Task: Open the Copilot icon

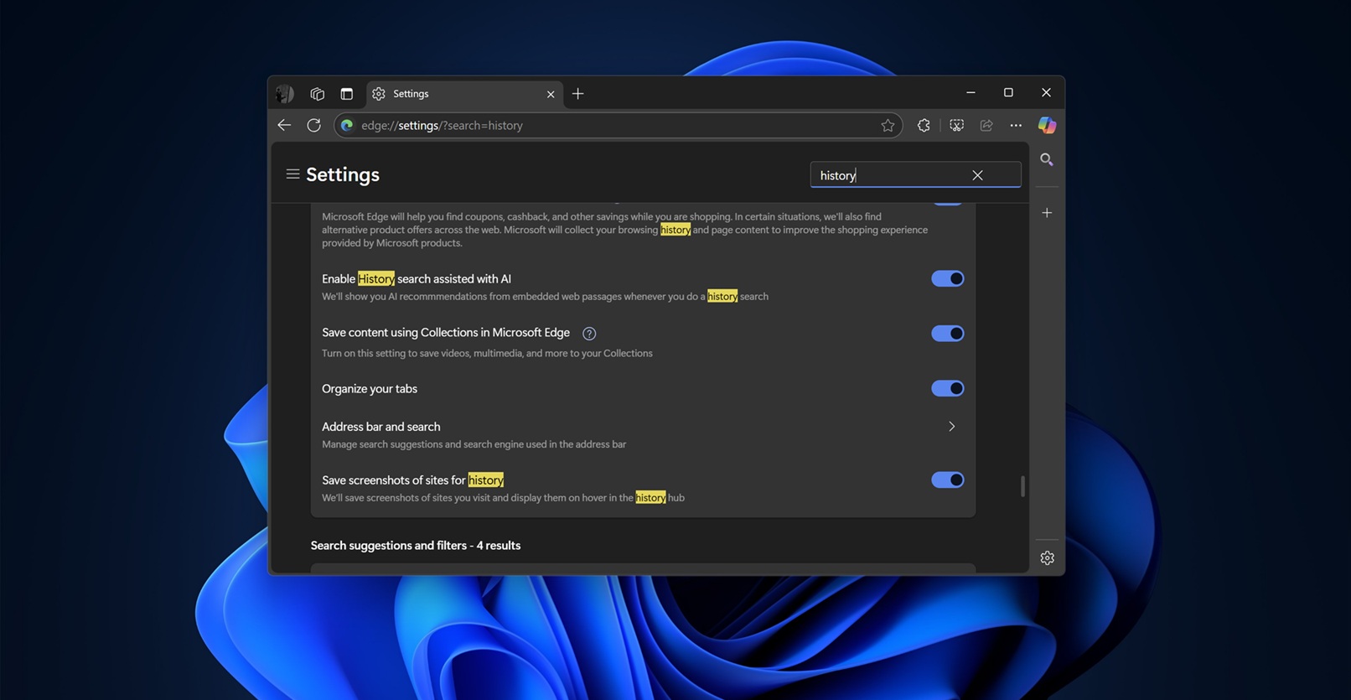Action: pyautogui.click(x=1047, y=125)
